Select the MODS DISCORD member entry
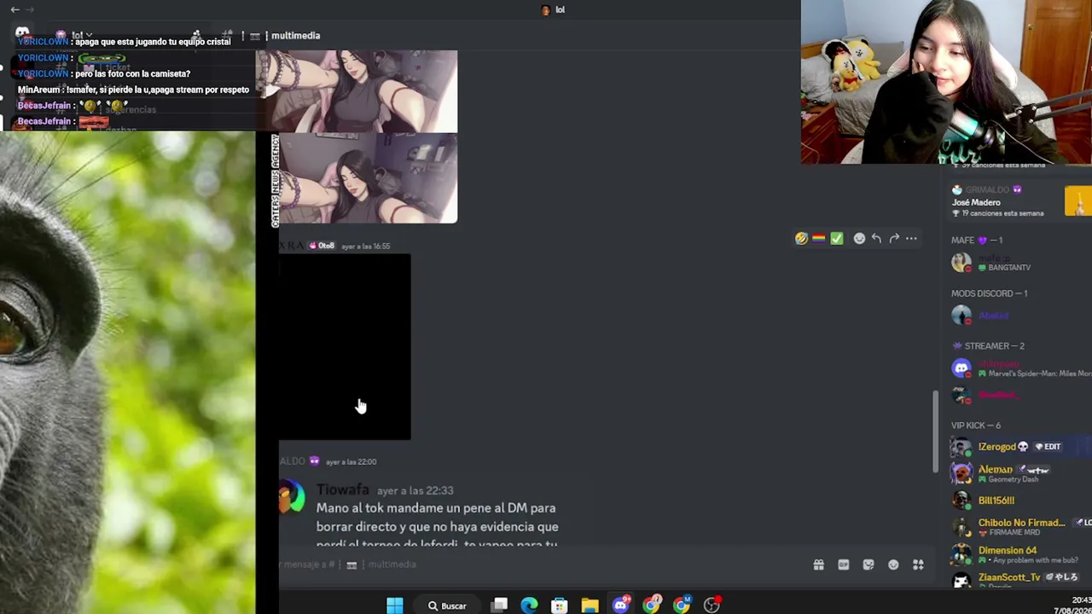This screenshot has width=1092, height=614. (1015, 316)
